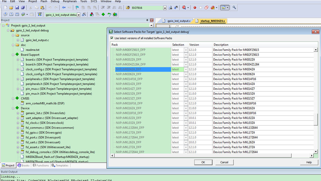This screenshot has width=321, height=181.
Task: Click the Open file toolbar icon
Action: [11, 8]
